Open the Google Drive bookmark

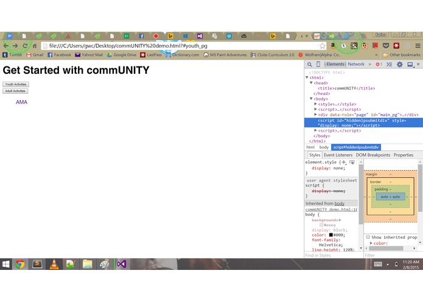pos(122,55)
